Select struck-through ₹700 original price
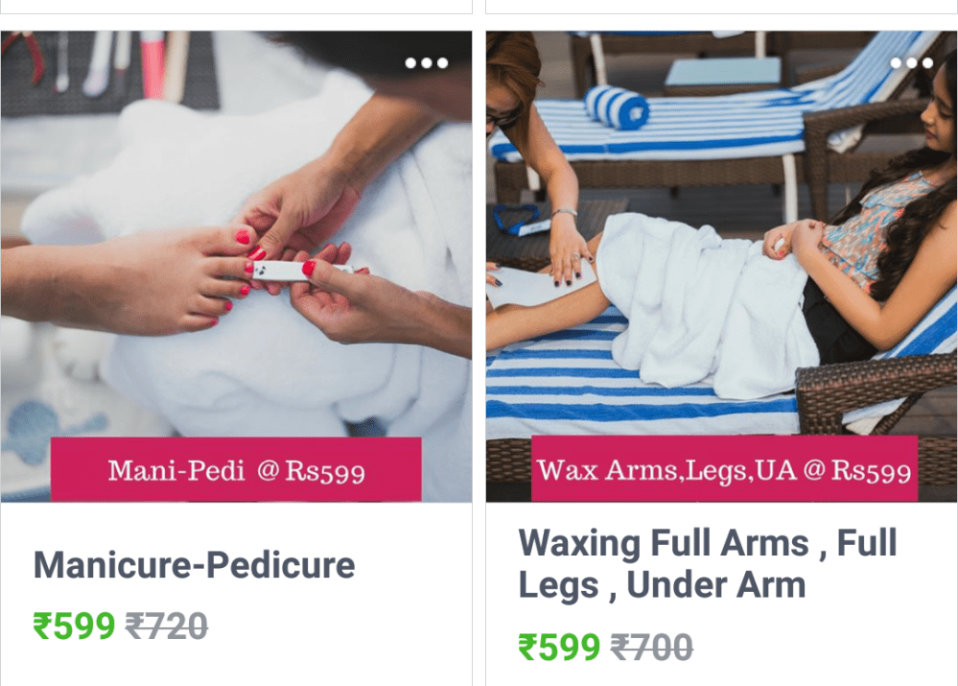The height and width of the screenshot is (686, 958). tap(652, 648)
